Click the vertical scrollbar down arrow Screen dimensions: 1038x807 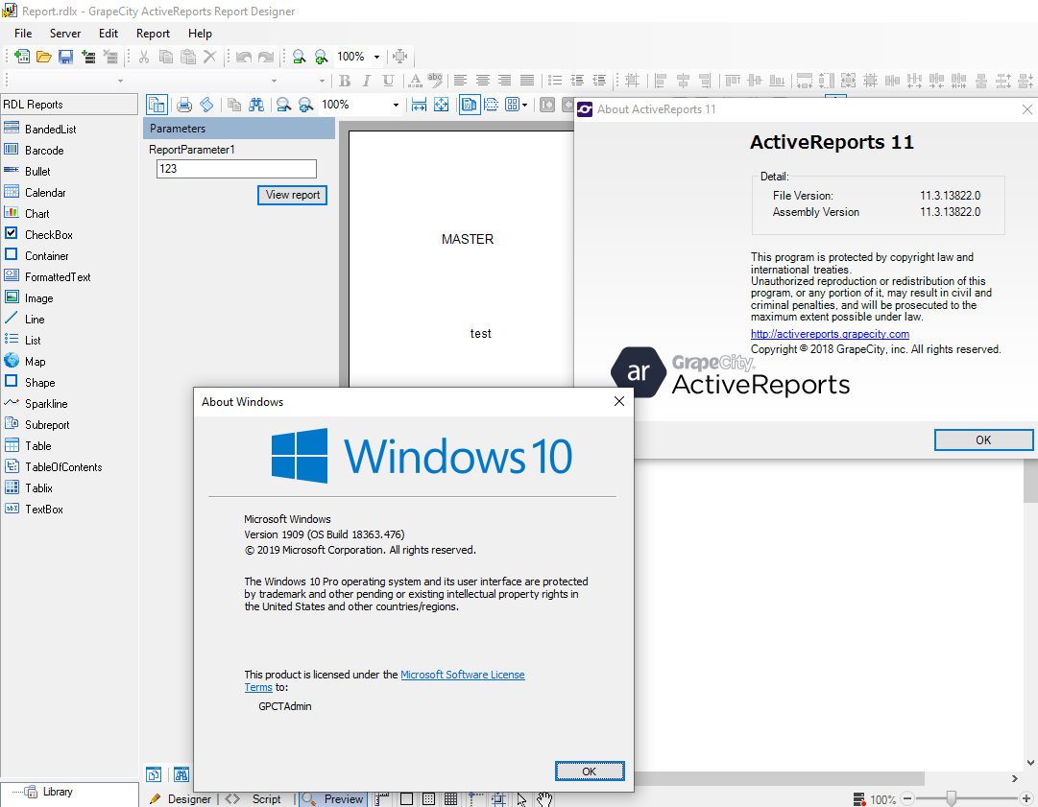point(1030,763)
